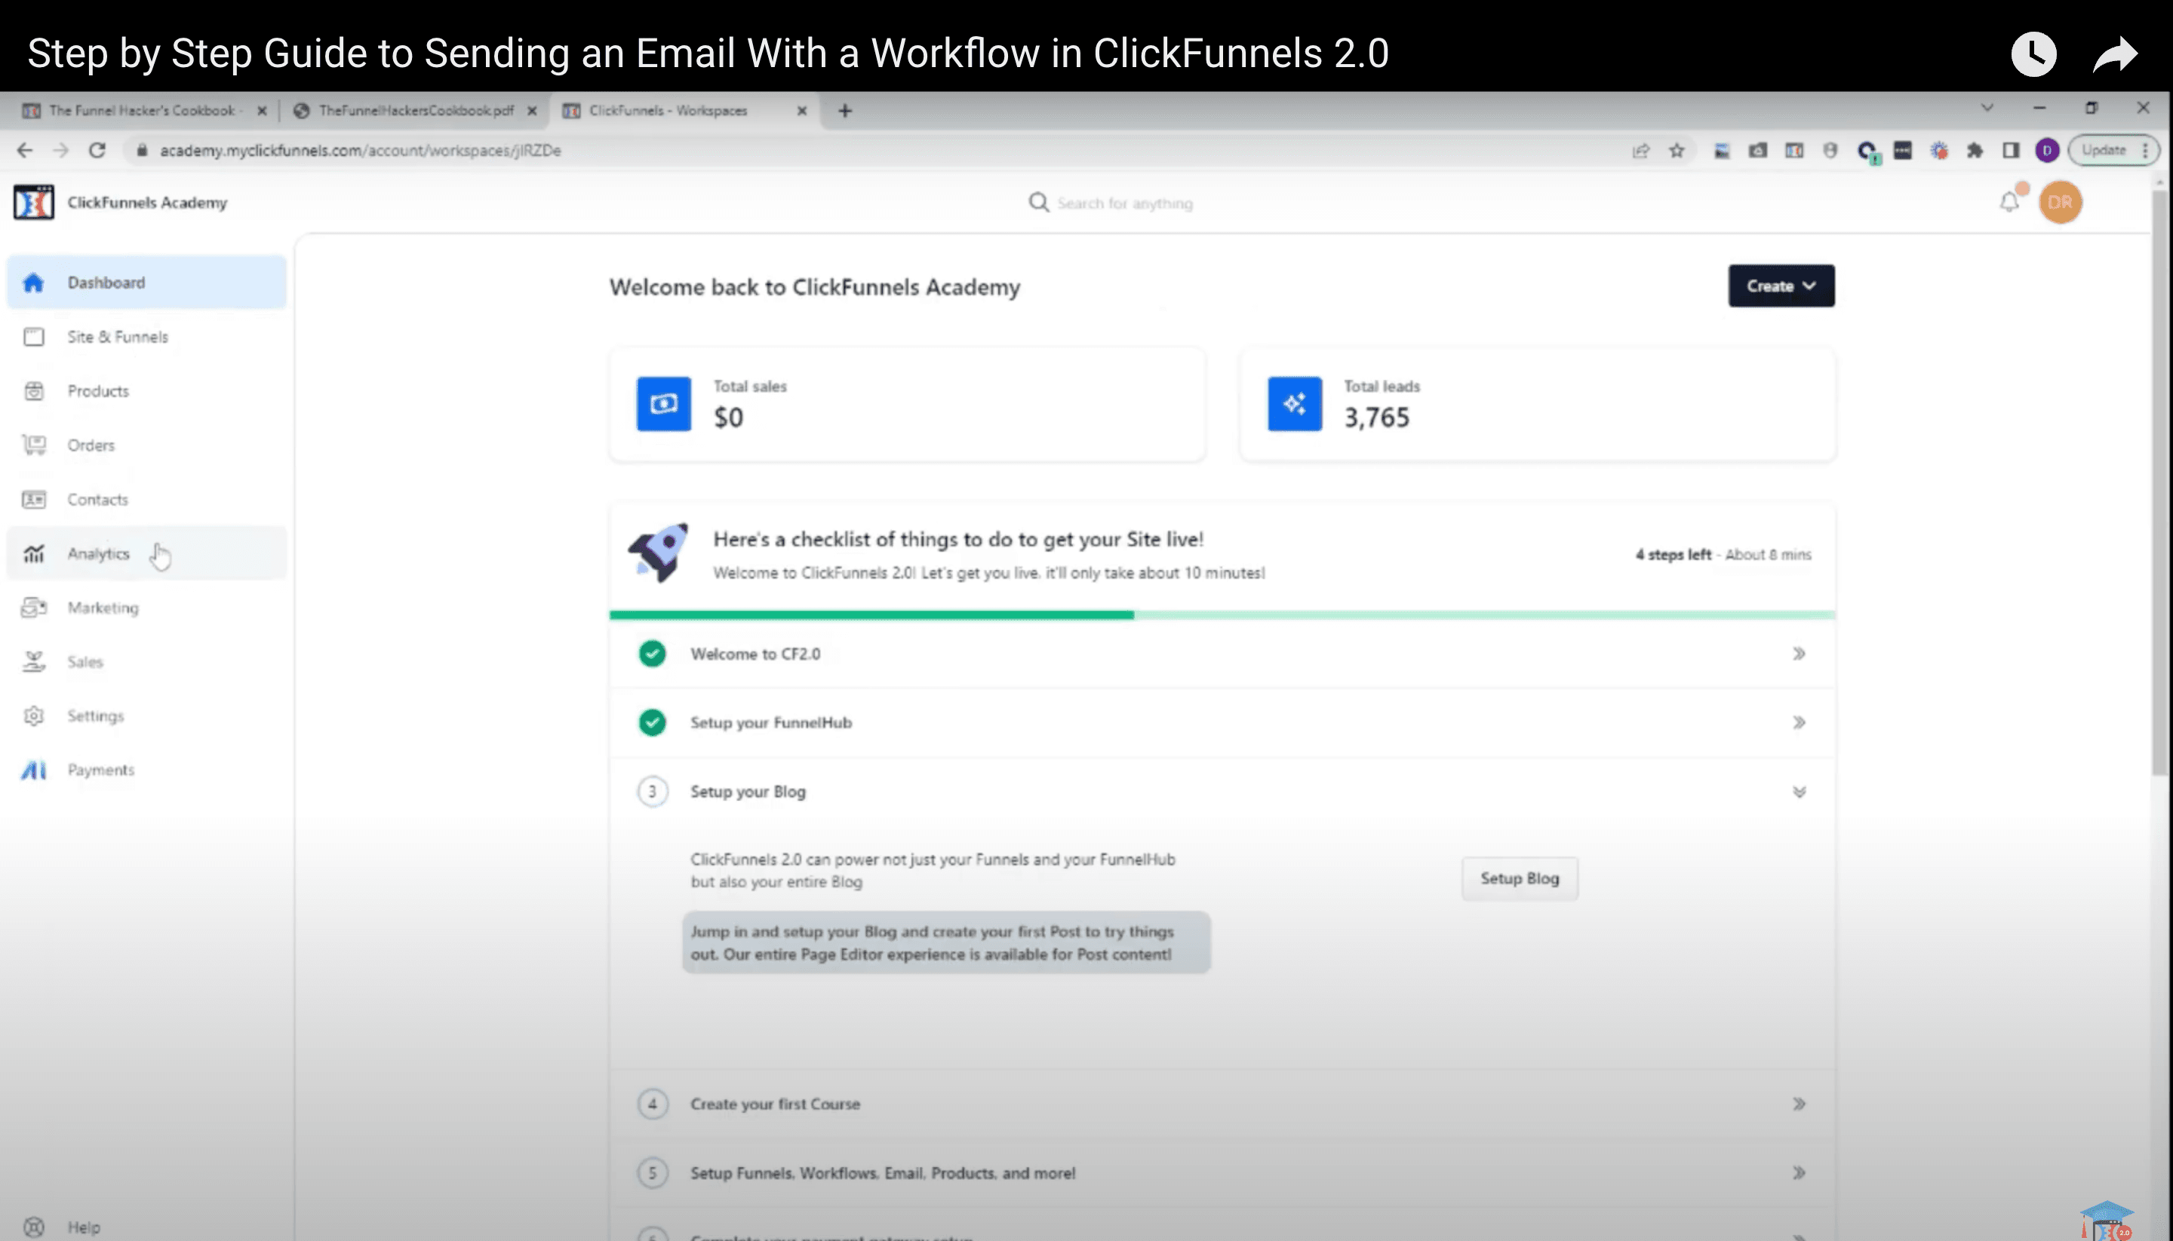Toggle the Setup your FunnelHub completion checkmark
The height and width of the screenshot is (1241, 2173).
point(653,723)
